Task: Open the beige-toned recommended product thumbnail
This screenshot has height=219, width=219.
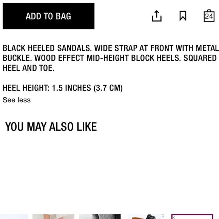Action: tap(53, 217)
